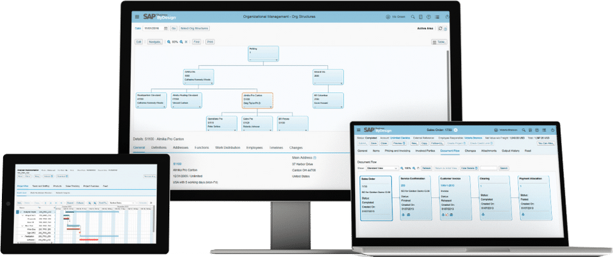The height and width of the screenshot is (257, 613).
Task: Open the S1100 link in the details area
Action: pos(177,164)
